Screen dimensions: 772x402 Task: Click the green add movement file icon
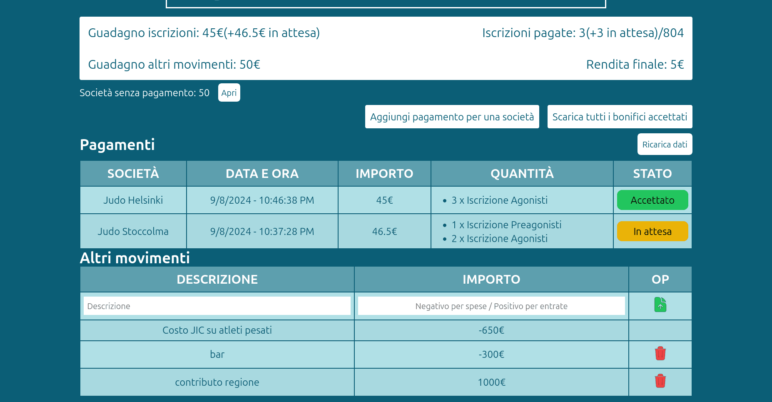pyautogui.click(x=660, y=305)
